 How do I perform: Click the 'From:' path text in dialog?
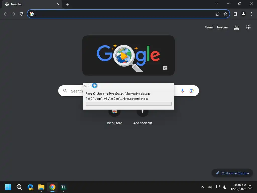(118, 94)
